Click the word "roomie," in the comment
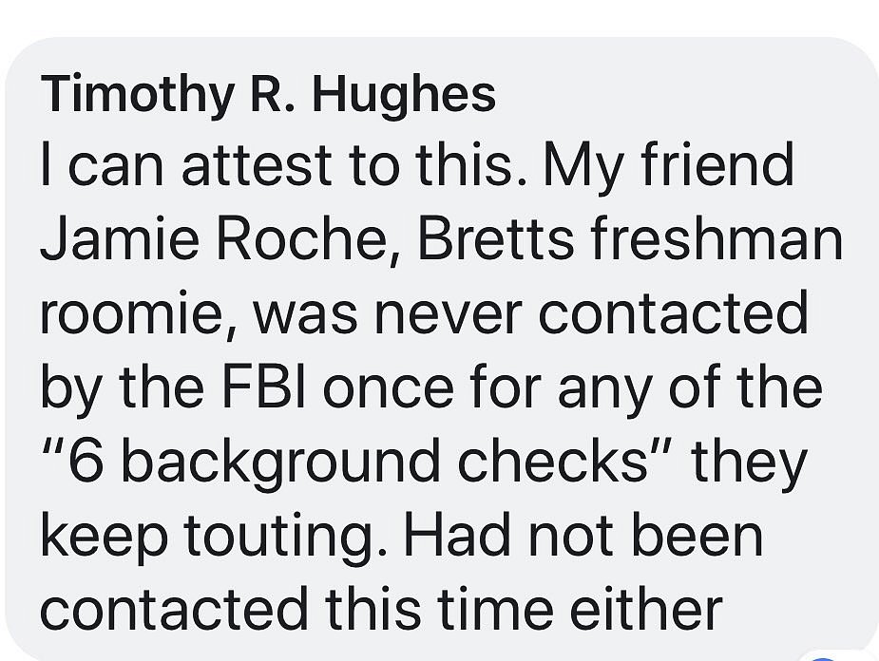This screenshot has height=661, width=879. point(131,312)
